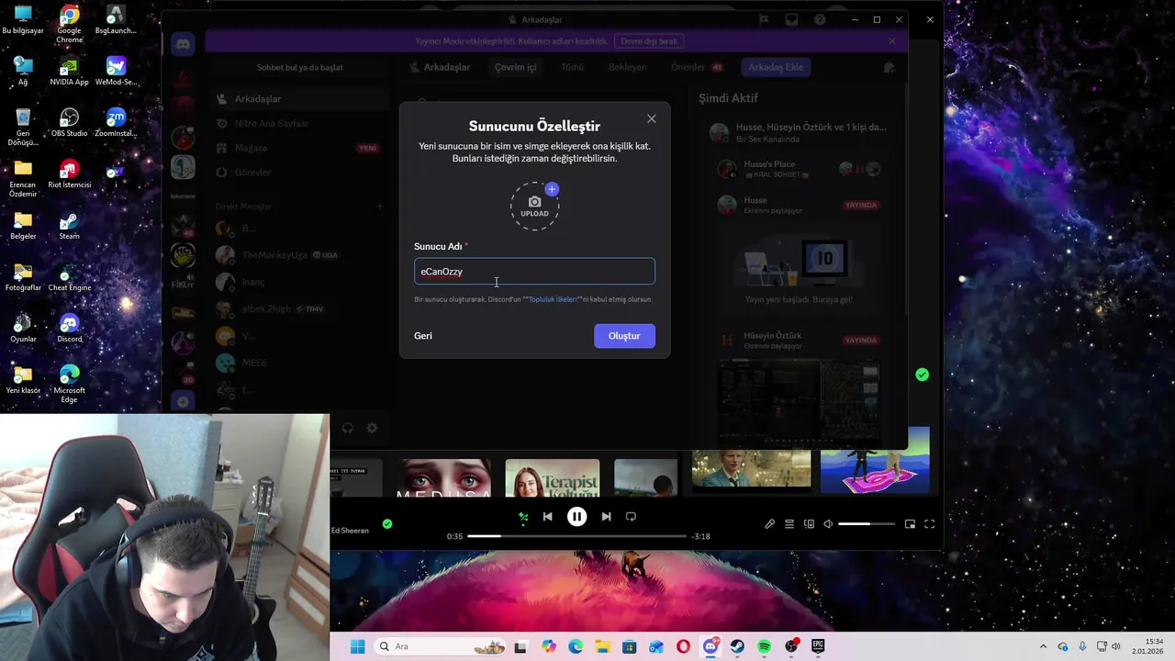The width and height of the screenshot is (1175, 661).
Task: Open Görevler in the Discord sidebar
Action: tap(301, 173)
